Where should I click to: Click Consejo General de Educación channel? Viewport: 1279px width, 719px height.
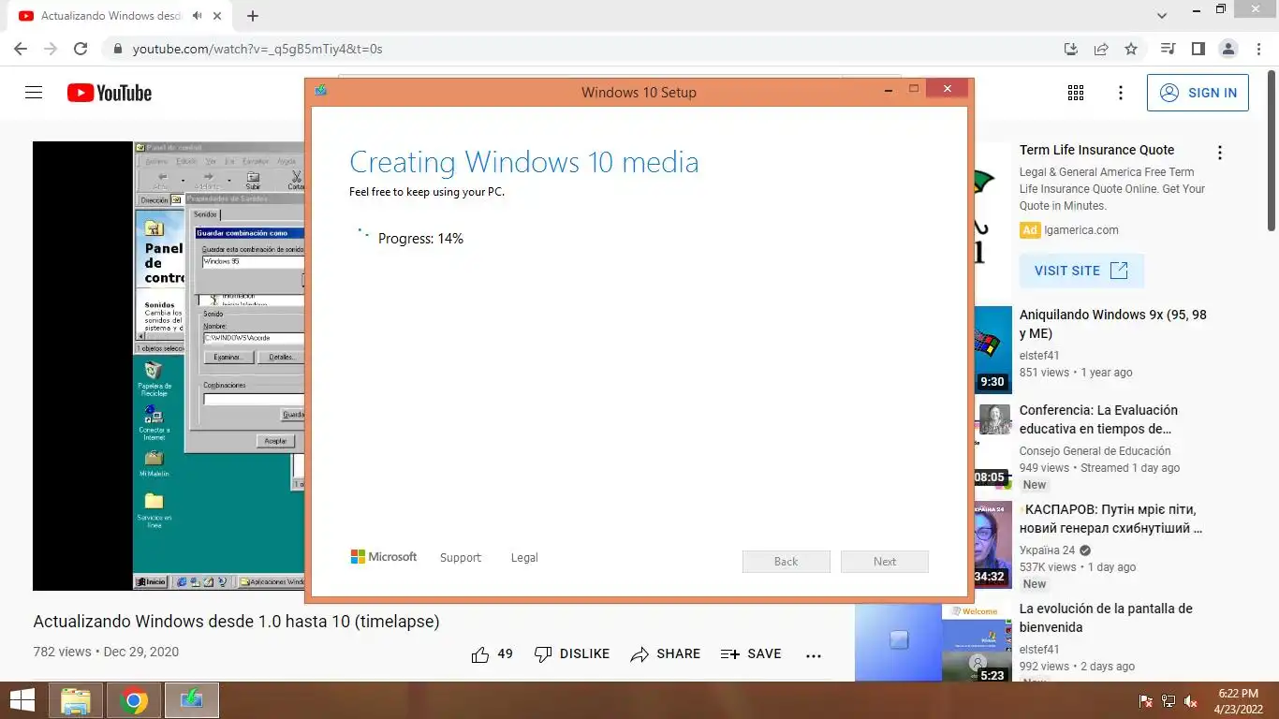point(1095,451)
